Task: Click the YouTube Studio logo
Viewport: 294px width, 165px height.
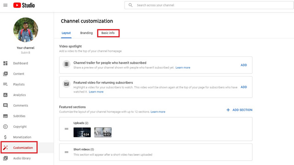Action: point(24,5)
